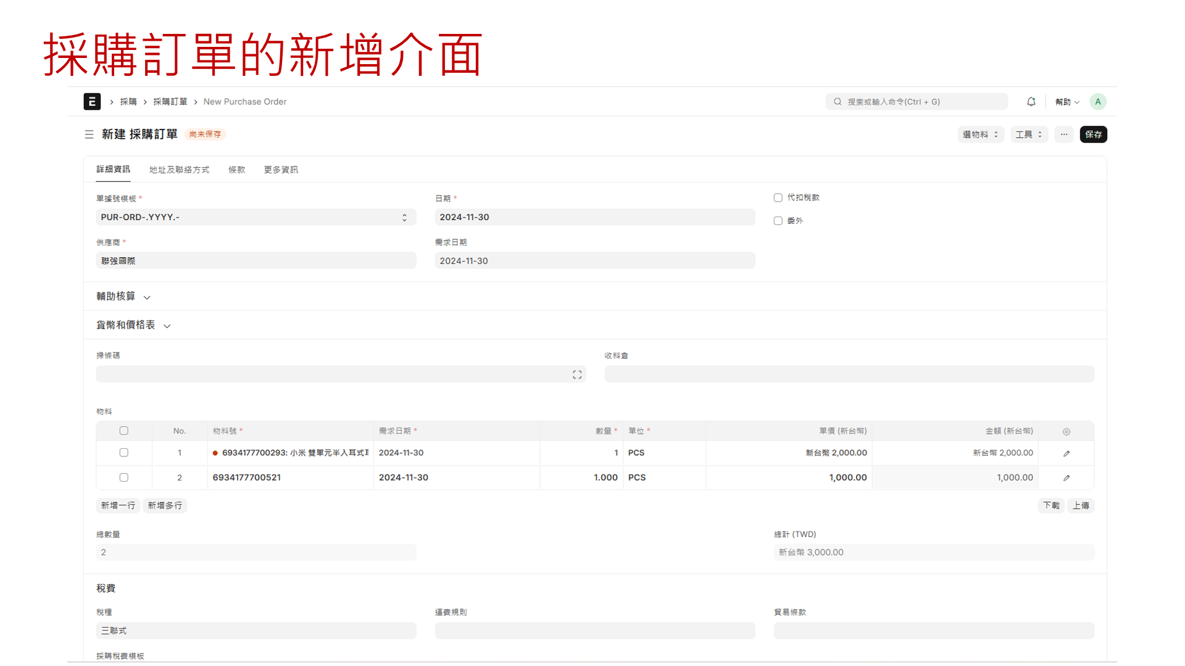Click the user avatar A icon
Image resolution: width=1185 pixels, height=666 pixels.
(1097, 102)
